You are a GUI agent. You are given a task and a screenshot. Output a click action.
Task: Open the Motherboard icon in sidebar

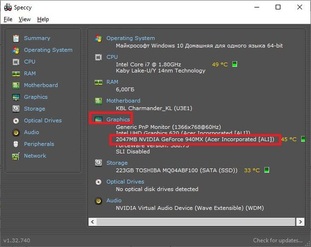[16, 85]
